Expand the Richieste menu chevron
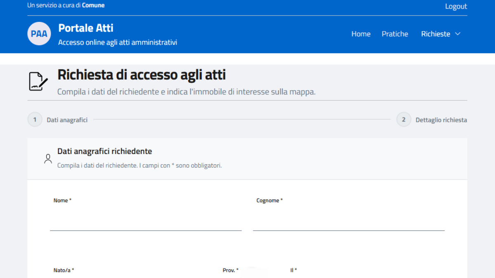Viewport: 495px width, 278px height. click(457, 34)
